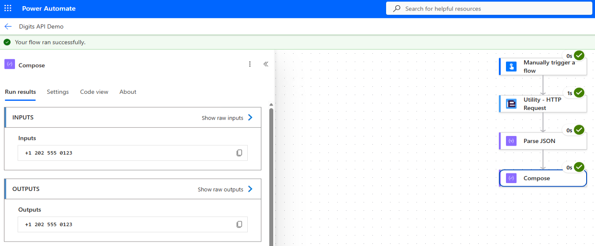Go back using the left arrow
This screenshot has height=246, width=595.
point(8,26)
